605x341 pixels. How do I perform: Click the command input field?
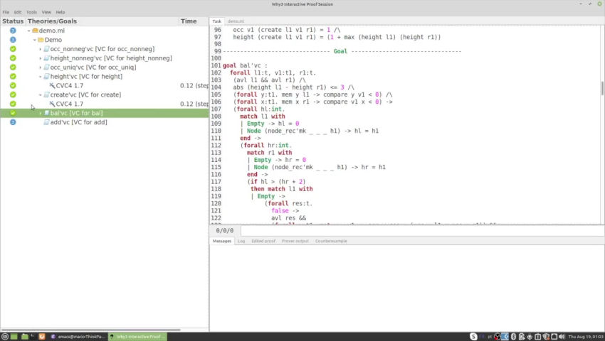[423, 230]
